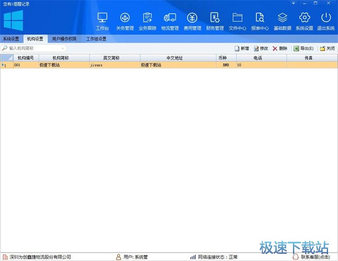Sort by 机构编号 column header
The image size is (338, 261).
tap(26, 58)
